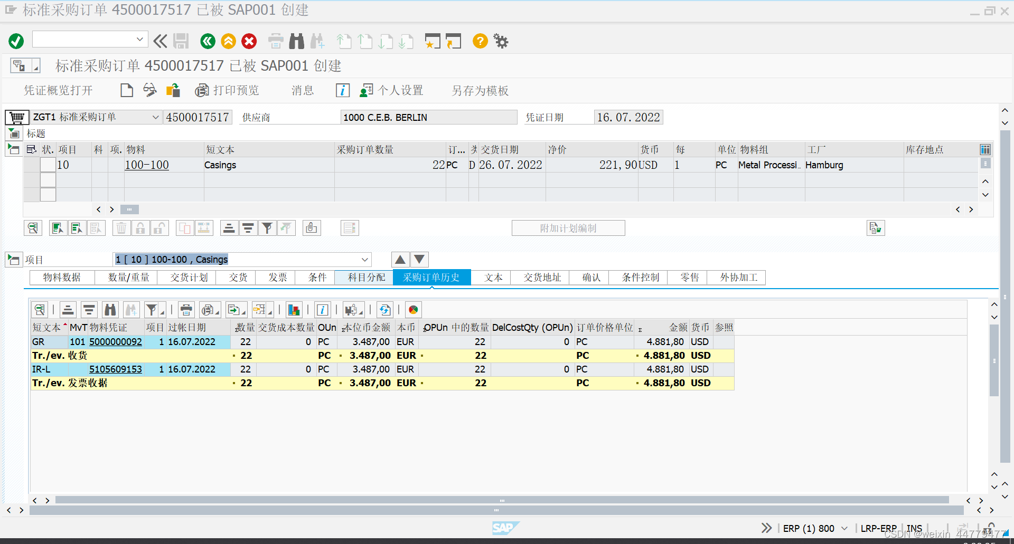Open the ZGT1 标准采购订单 type dropdown
This screenshot has height=544, width=1014.
(155, 117)
